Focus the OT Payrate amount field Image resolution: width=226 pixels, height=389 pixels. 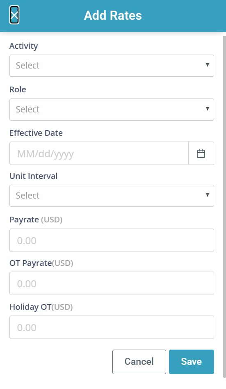point(112,283)
